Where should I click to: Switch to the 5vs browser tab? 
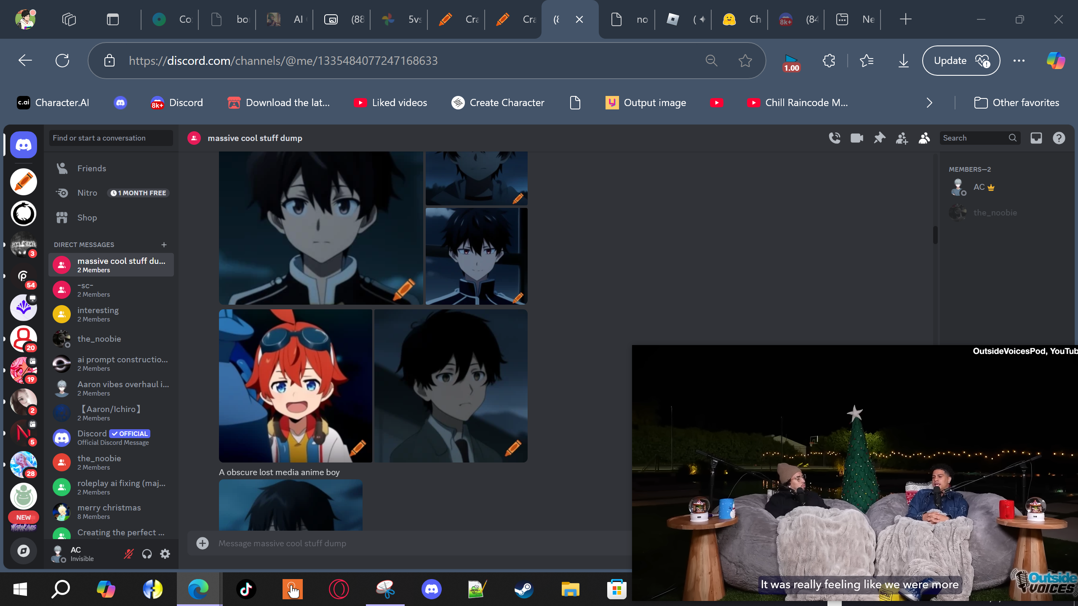399,19
